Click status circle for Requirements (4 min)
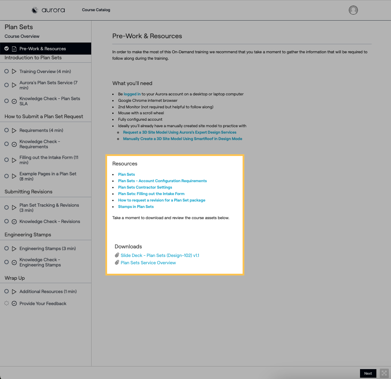Image resolution: width=391 pixels, height=379 pixels. pos(6,130)
